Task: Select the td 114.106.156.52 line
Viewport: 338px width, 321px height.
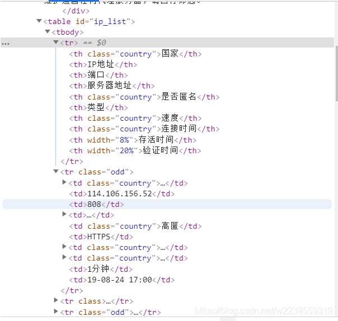Action: pyautogui.click(x=122, y=193)
